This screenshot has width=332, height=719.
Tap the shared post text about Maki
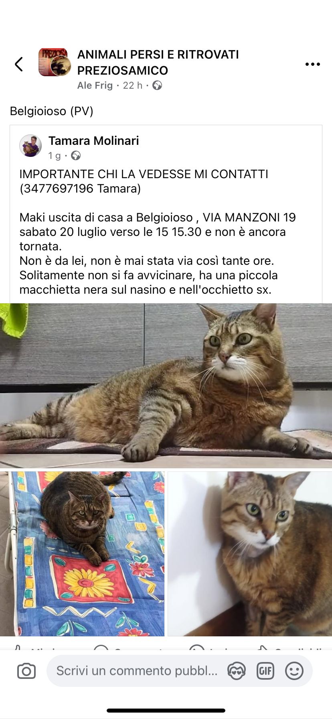[158, 232]
